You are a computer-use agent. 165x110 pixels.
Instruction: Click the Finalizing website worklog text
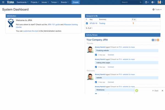pos(103,51)
